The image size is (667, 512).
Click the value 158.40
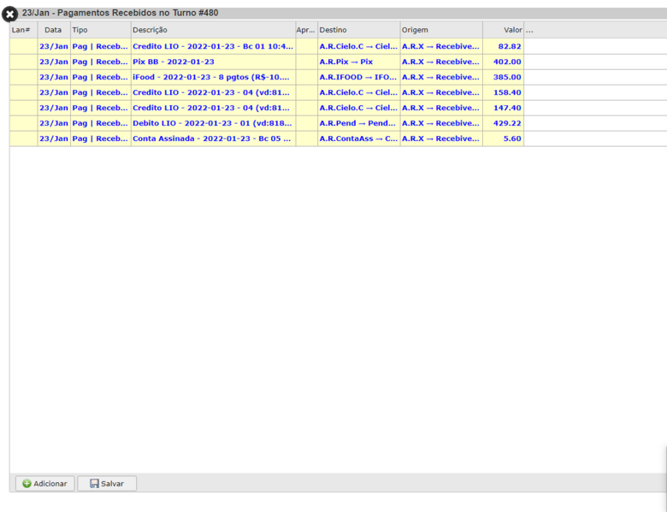(x=503, y=92)
